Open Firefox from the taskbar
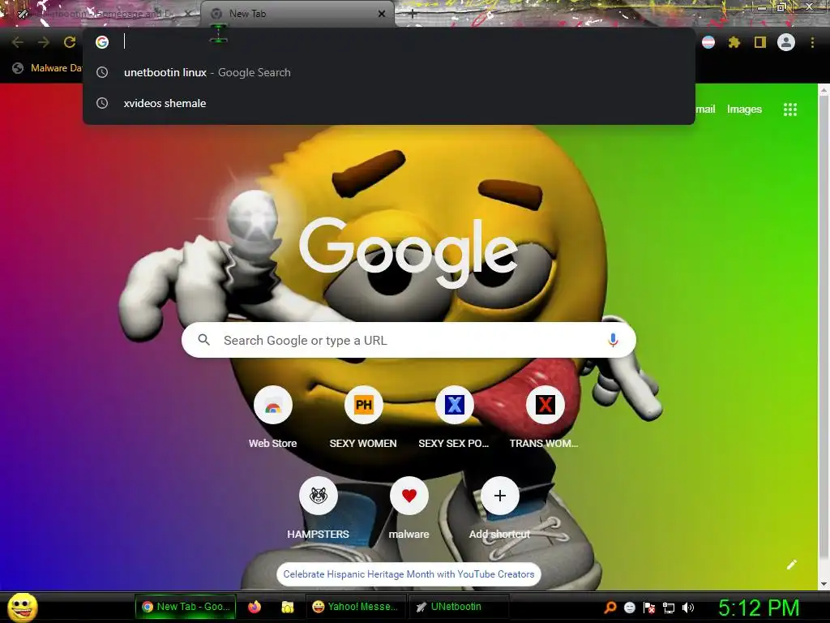 tap(255, 607)
